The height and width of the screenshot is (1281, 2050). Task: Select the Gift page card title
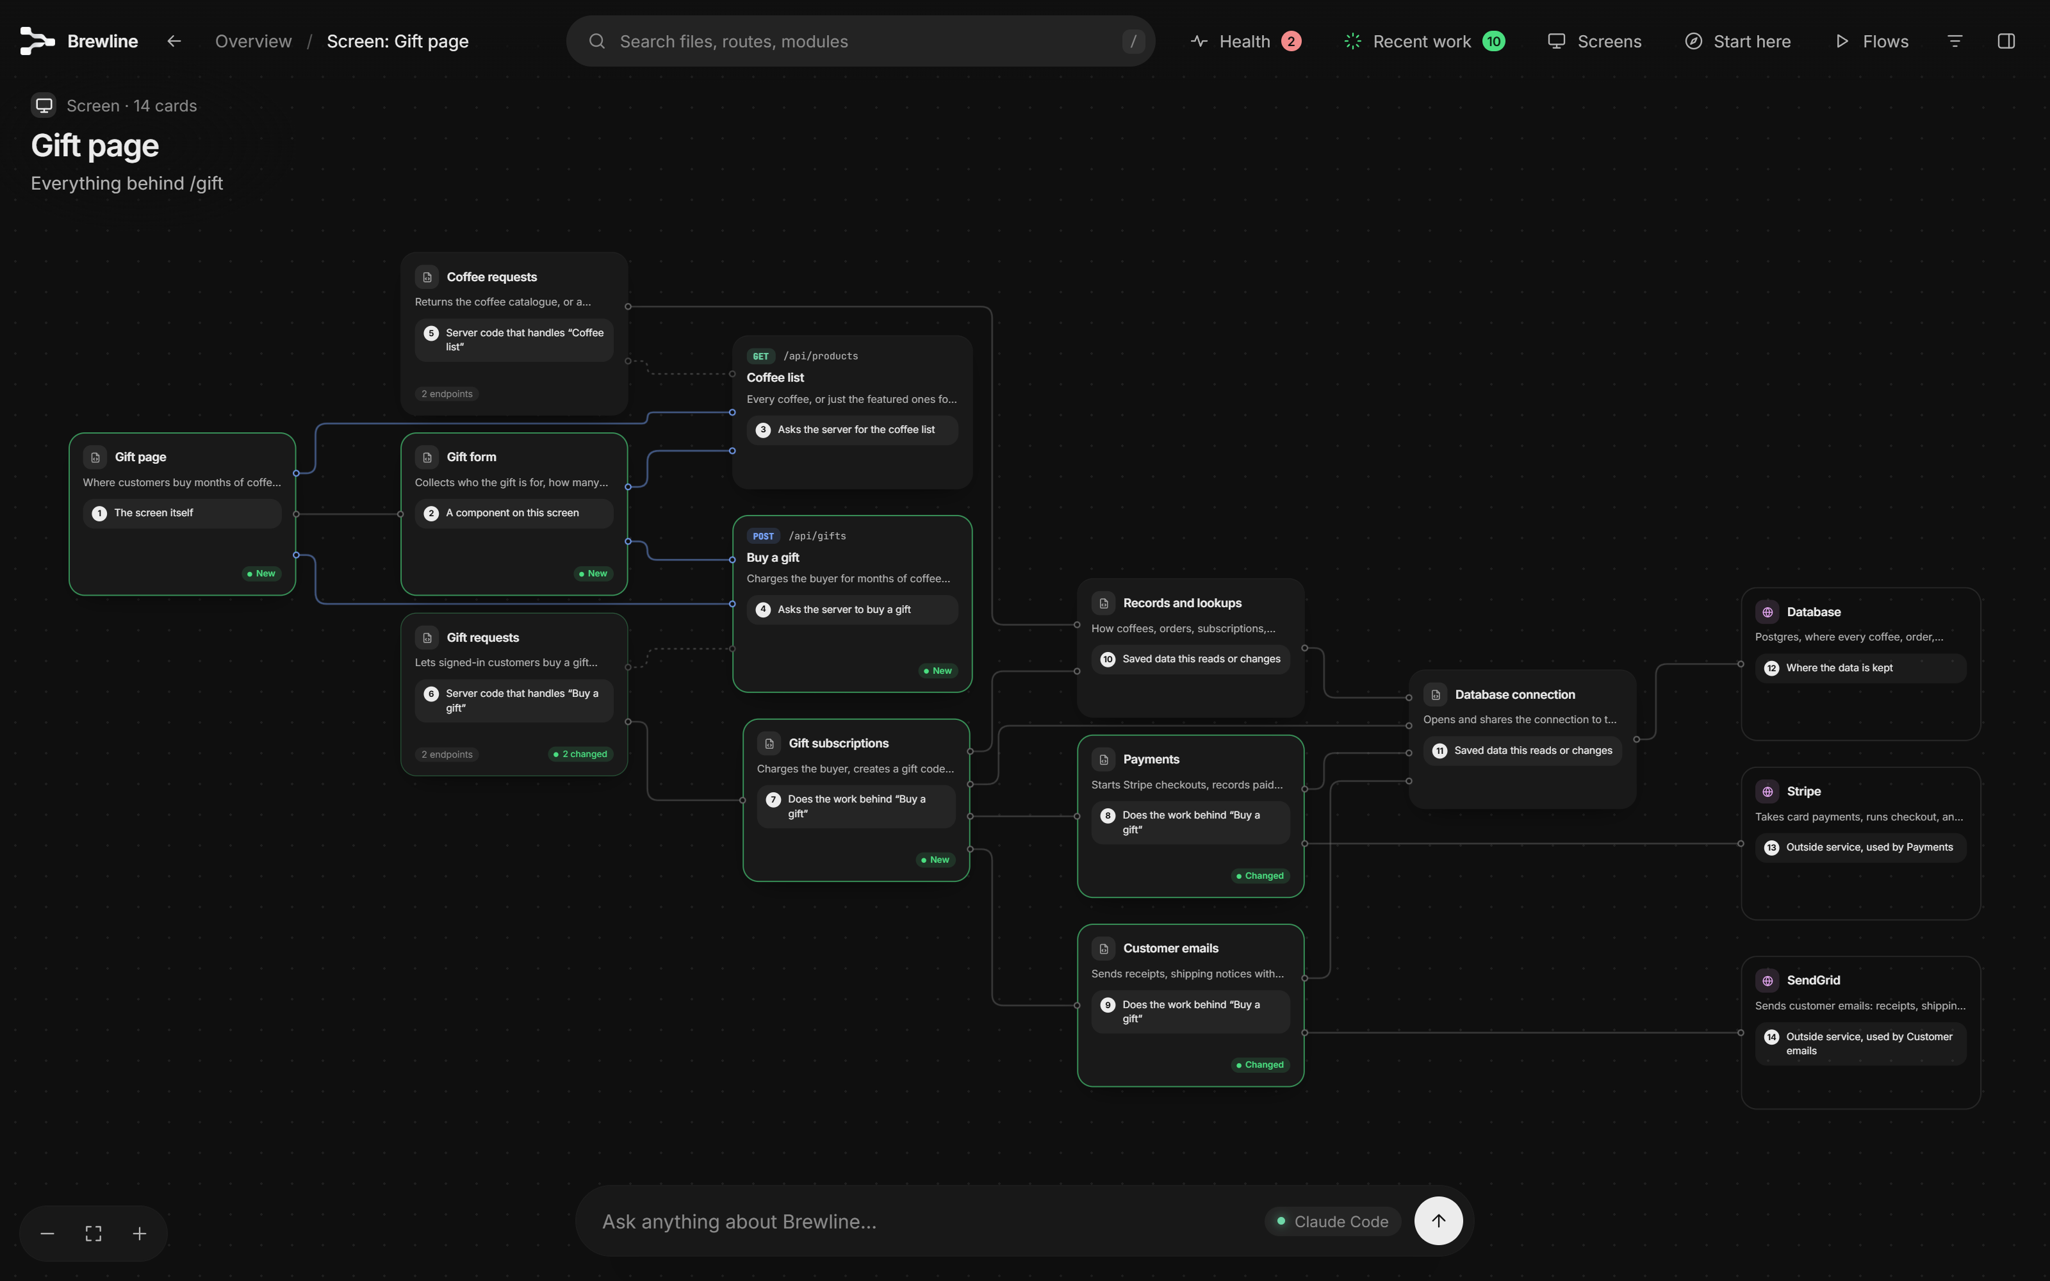(x=141, y=457)
